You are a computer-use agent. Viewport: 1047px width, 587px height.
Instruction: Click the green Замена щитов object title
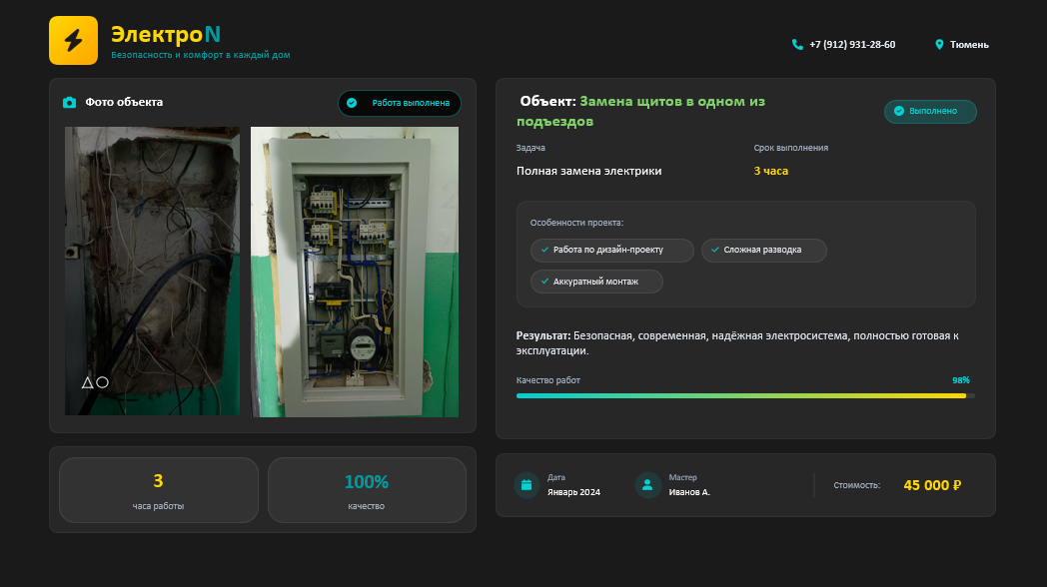(x=641, y=112)
